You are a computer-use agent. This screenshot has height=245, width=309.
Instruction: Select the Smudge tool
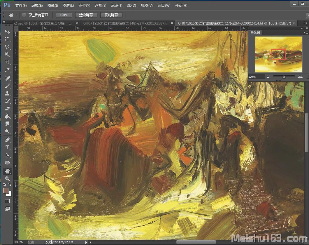[x=7, y=124]
